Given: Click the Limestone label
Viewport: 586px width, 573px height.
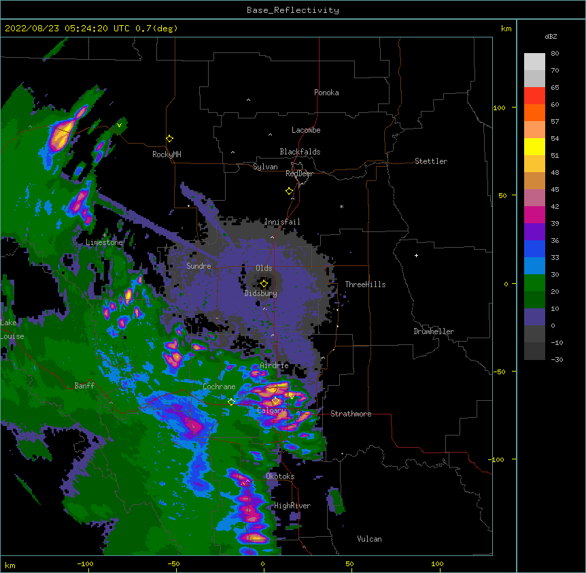Looking at the screenshot, I should [104, 242].
